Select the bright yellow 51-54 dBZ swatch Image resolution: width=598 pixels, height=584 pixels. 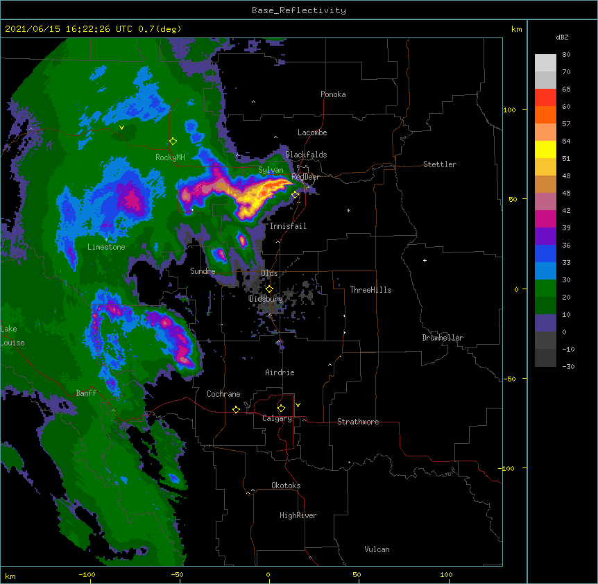(x=545, y=149)
